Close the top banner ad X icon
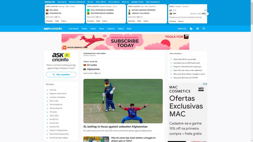253x142 pixels. coord(188,35)
